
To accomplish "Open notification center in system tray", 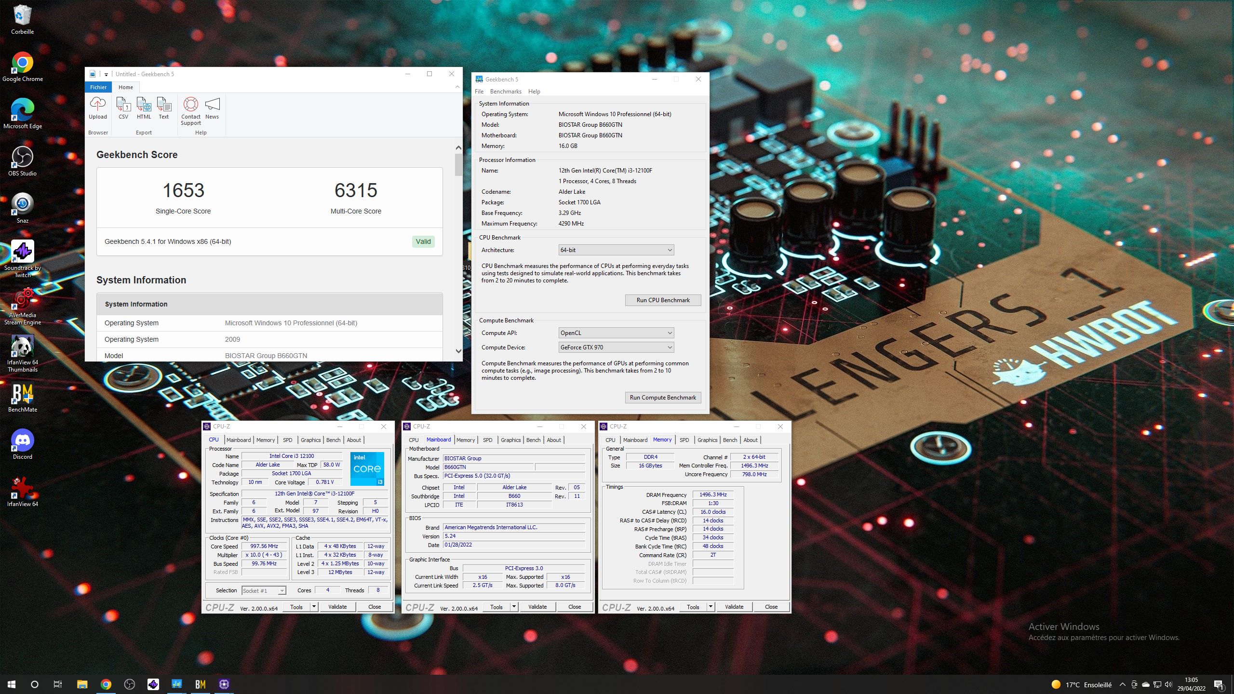I will (x=1219, y=684).
